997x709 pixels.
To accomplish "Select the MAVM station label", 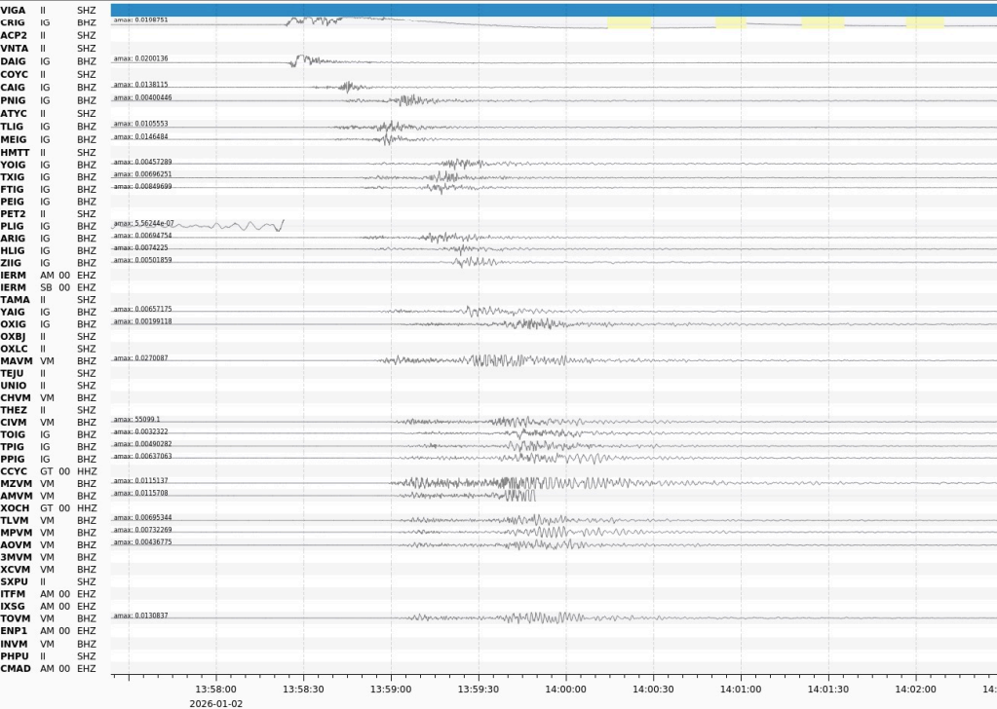I will [x=17, y=360].
